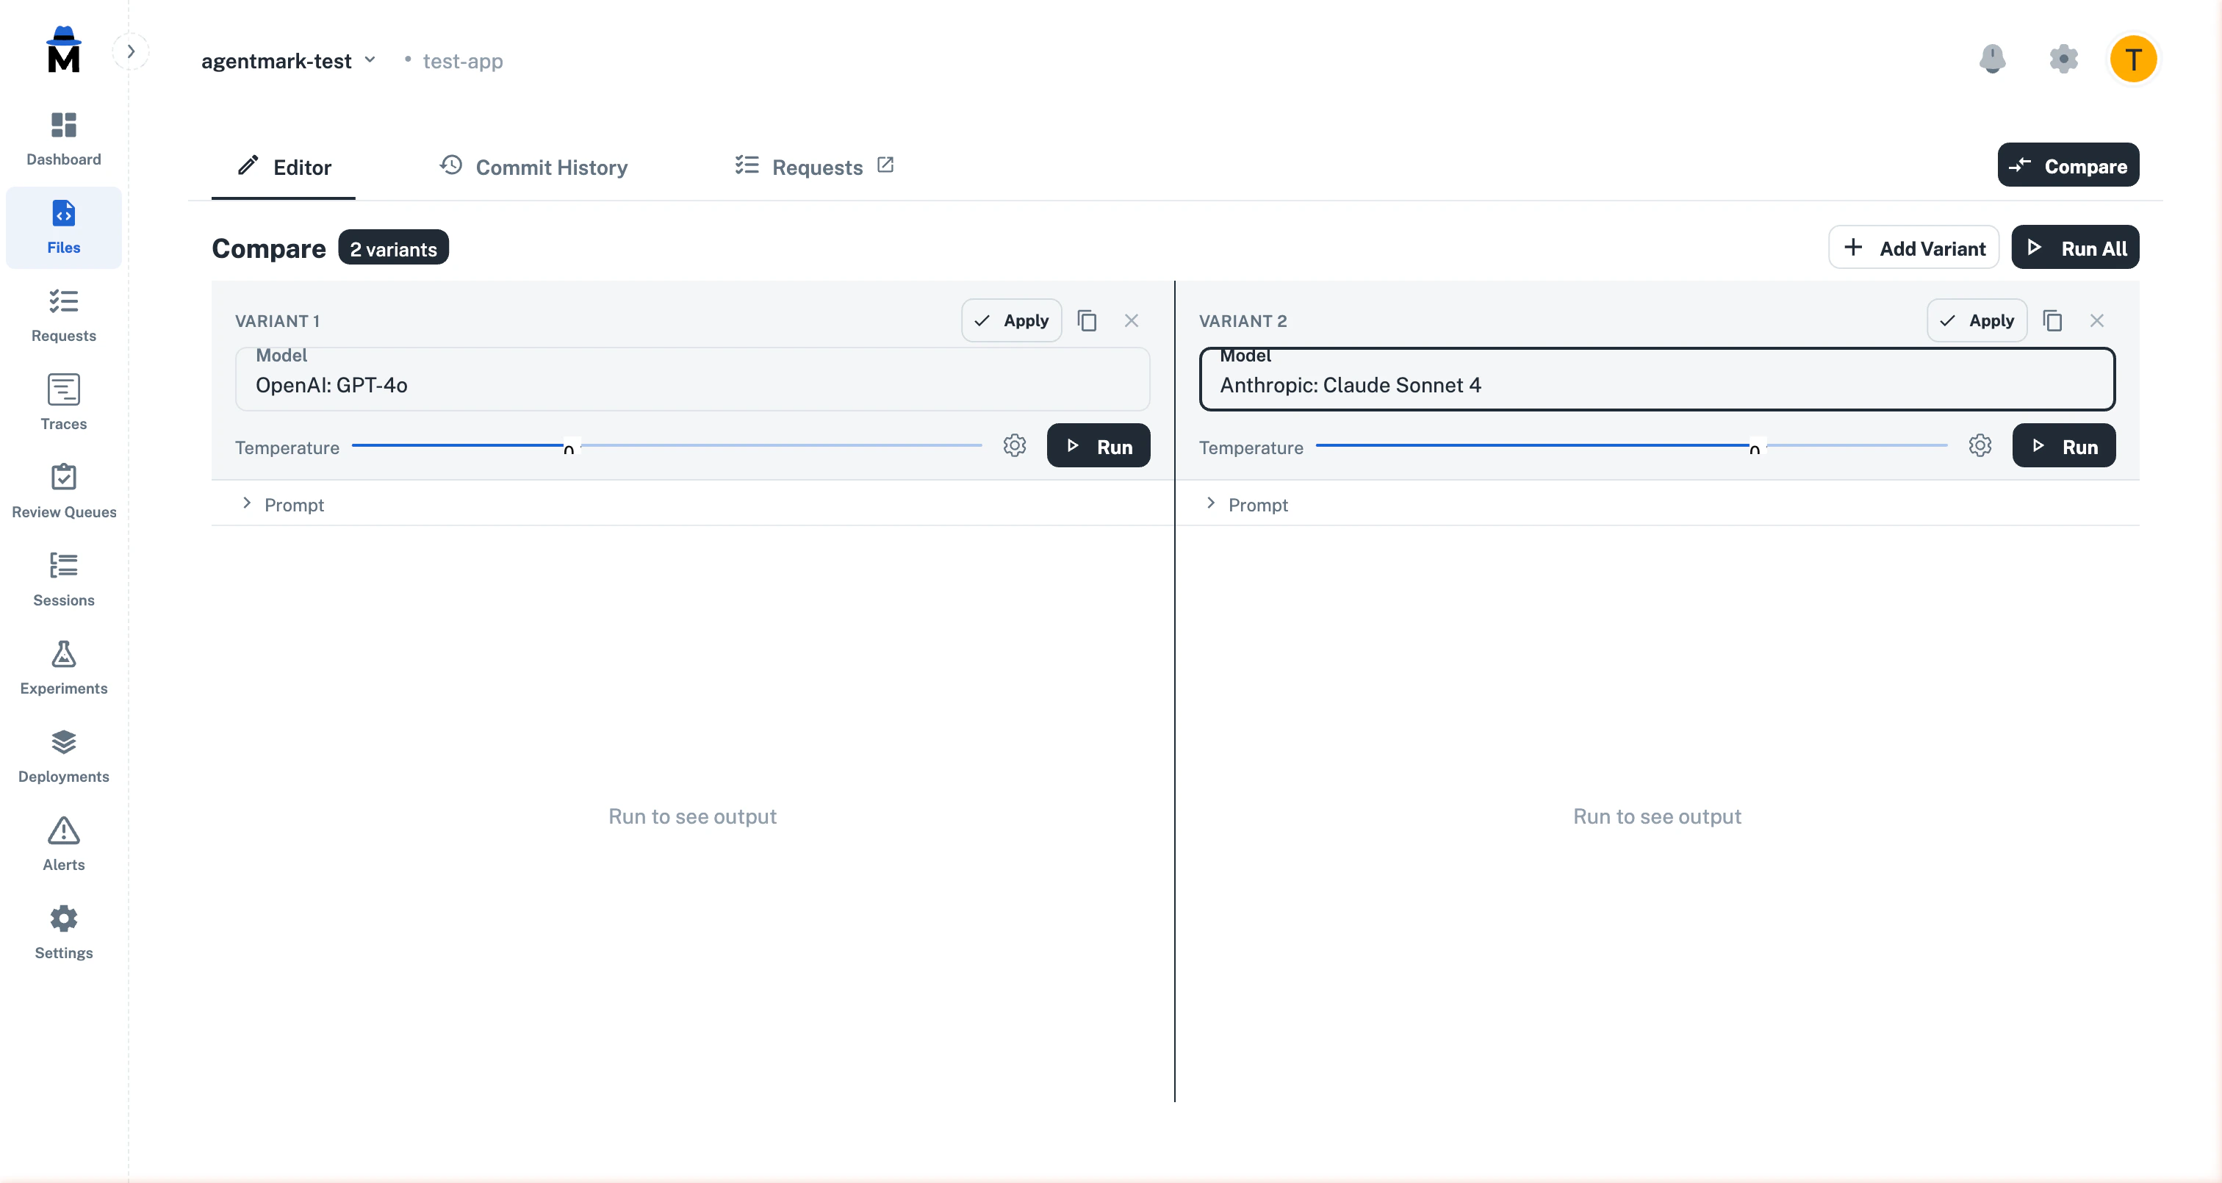Copy Variant 1 using duplicate icon
This screenshot has width=2222, height=1183.
tap(1087, 321)
